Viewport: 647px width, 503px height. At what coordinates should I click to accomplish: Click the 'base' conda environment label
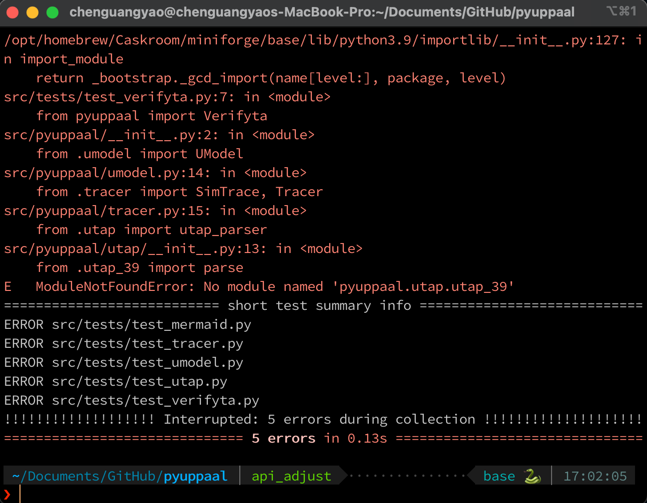tap(499, 476)
